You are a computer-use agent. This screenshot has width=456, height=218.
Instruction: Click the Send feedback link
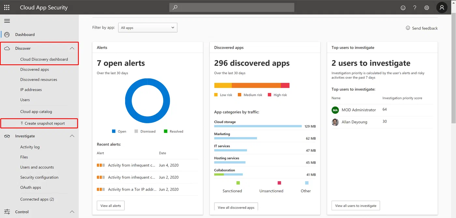(425, 28)
